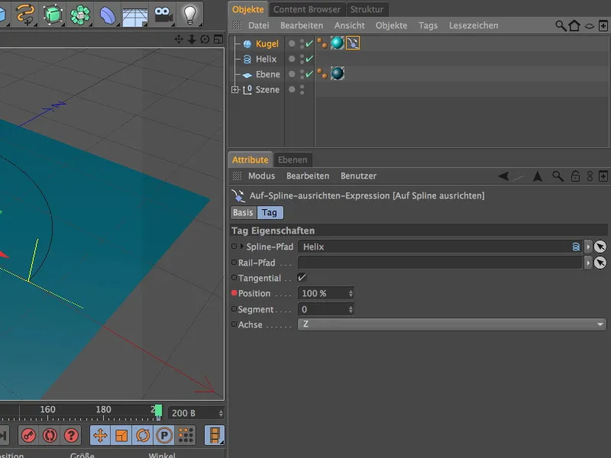611x458 pixels.
Task: Adjust Position value stepper arrows
Action: (x=351, y=293)
